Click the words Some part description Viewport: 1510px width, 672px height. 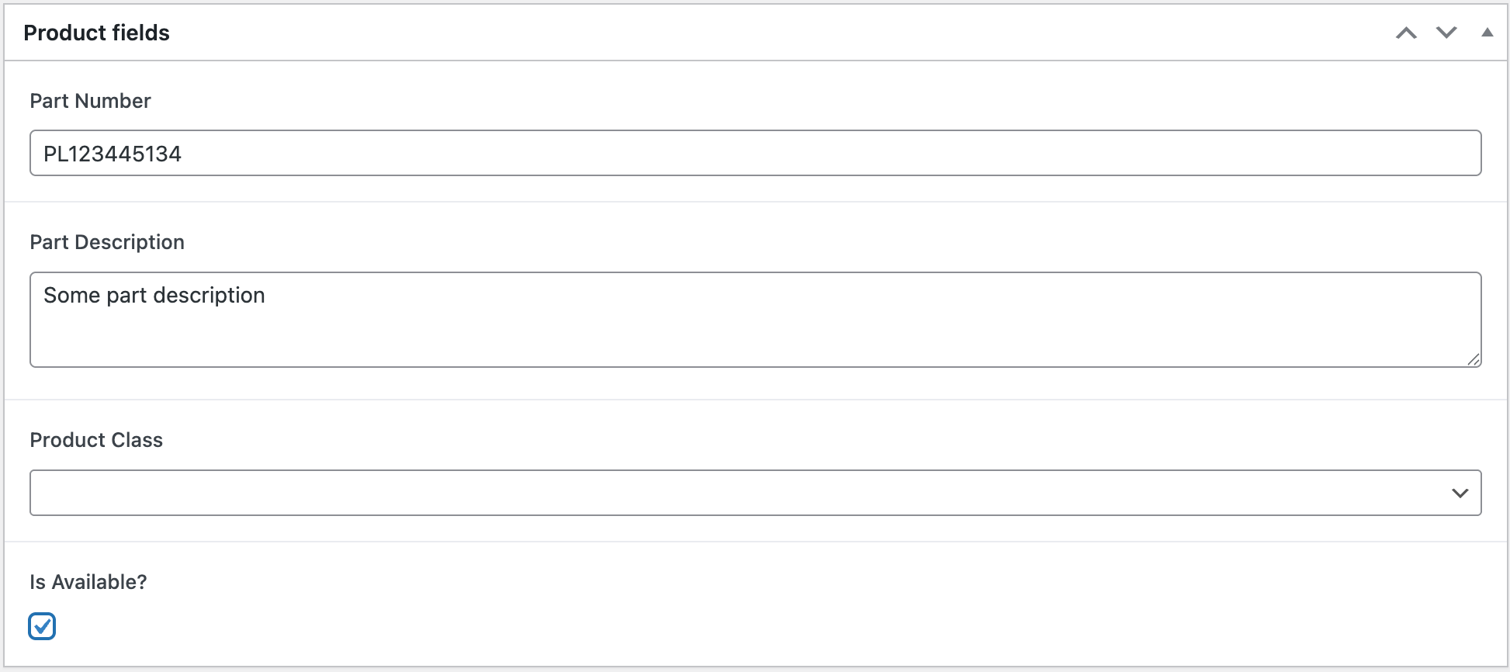click(154, 295)
